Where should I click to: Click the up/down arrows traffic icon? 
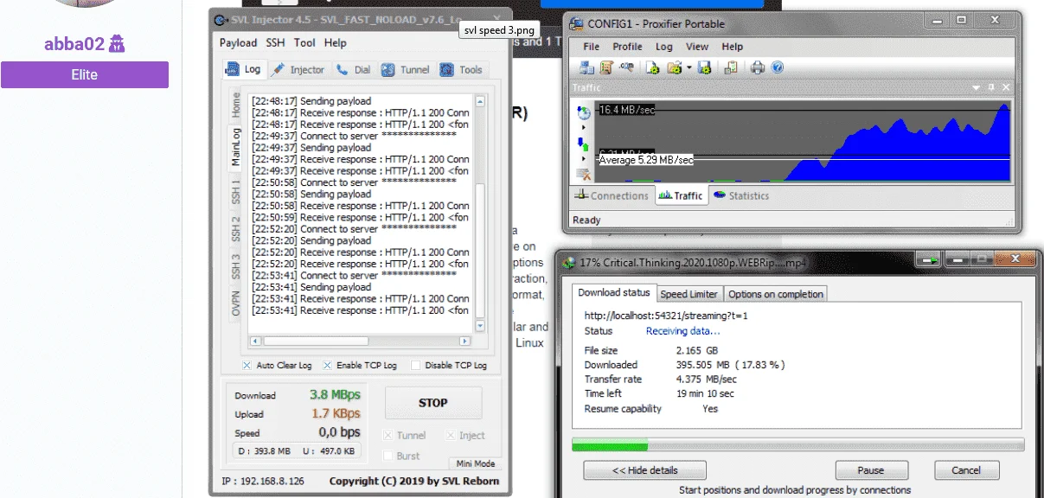point(584,144)
